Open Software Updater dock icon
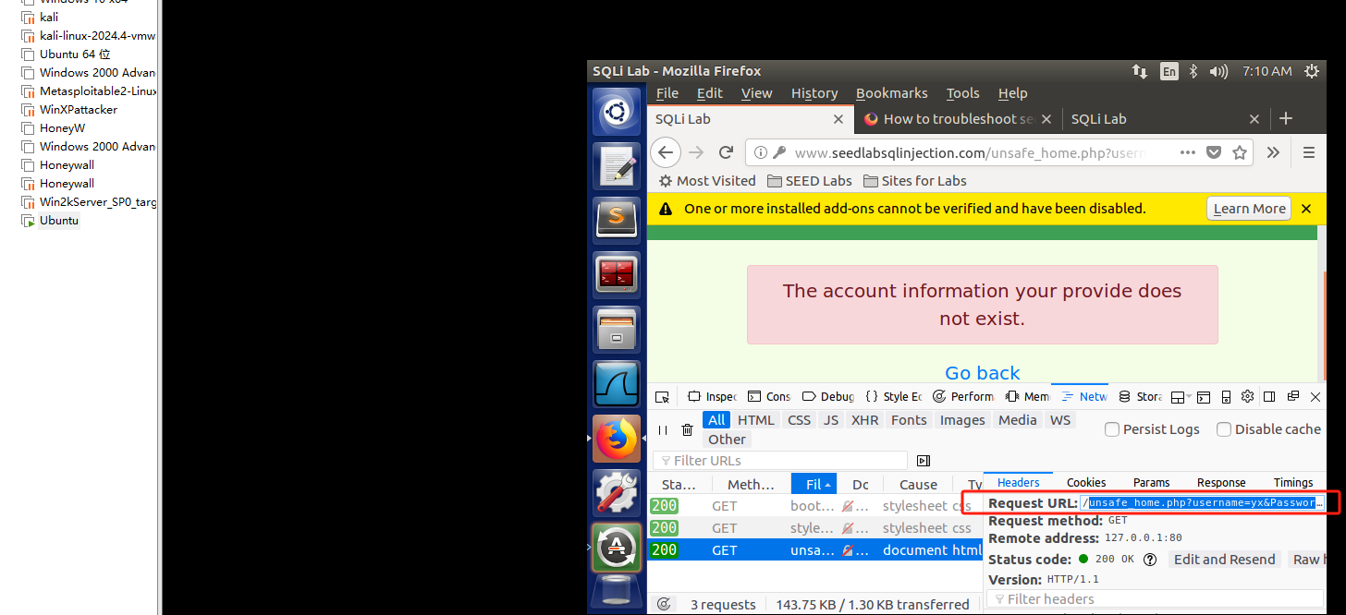Viewport: 1346px width, 615px height. (616, 547)
